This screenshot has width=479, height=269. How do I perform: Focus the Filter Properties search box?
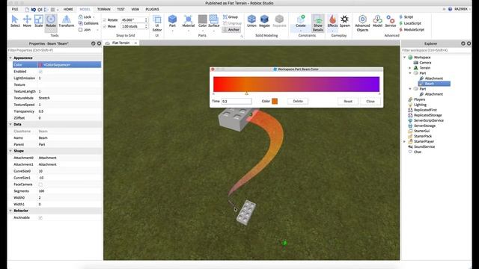click(x=55, y=50)
